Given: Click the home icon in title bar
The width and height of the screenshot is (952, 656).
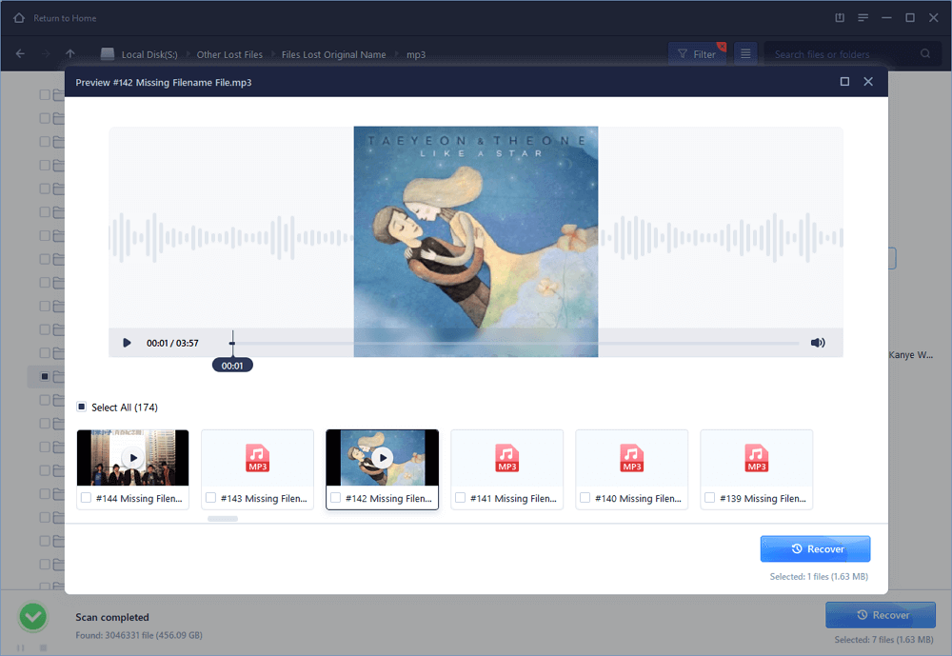Looking at the screenshot, I should click(19, 18).
